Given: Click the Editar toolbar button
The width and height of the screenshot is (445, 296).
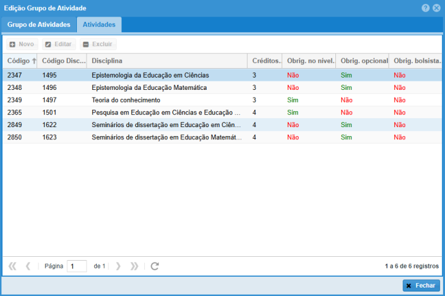Looking at the screenshot, I should pos(58,44).
